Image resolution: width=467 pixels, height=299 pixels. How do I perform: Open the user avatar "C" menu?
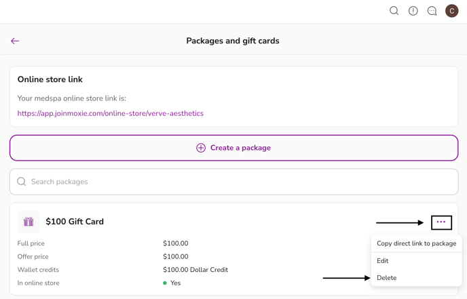[x=451, y=11]
